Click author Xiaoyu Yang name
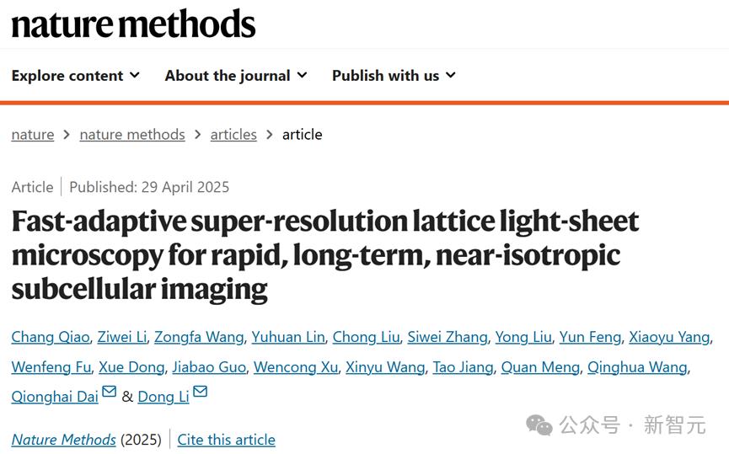 click(x=669, y=337)
